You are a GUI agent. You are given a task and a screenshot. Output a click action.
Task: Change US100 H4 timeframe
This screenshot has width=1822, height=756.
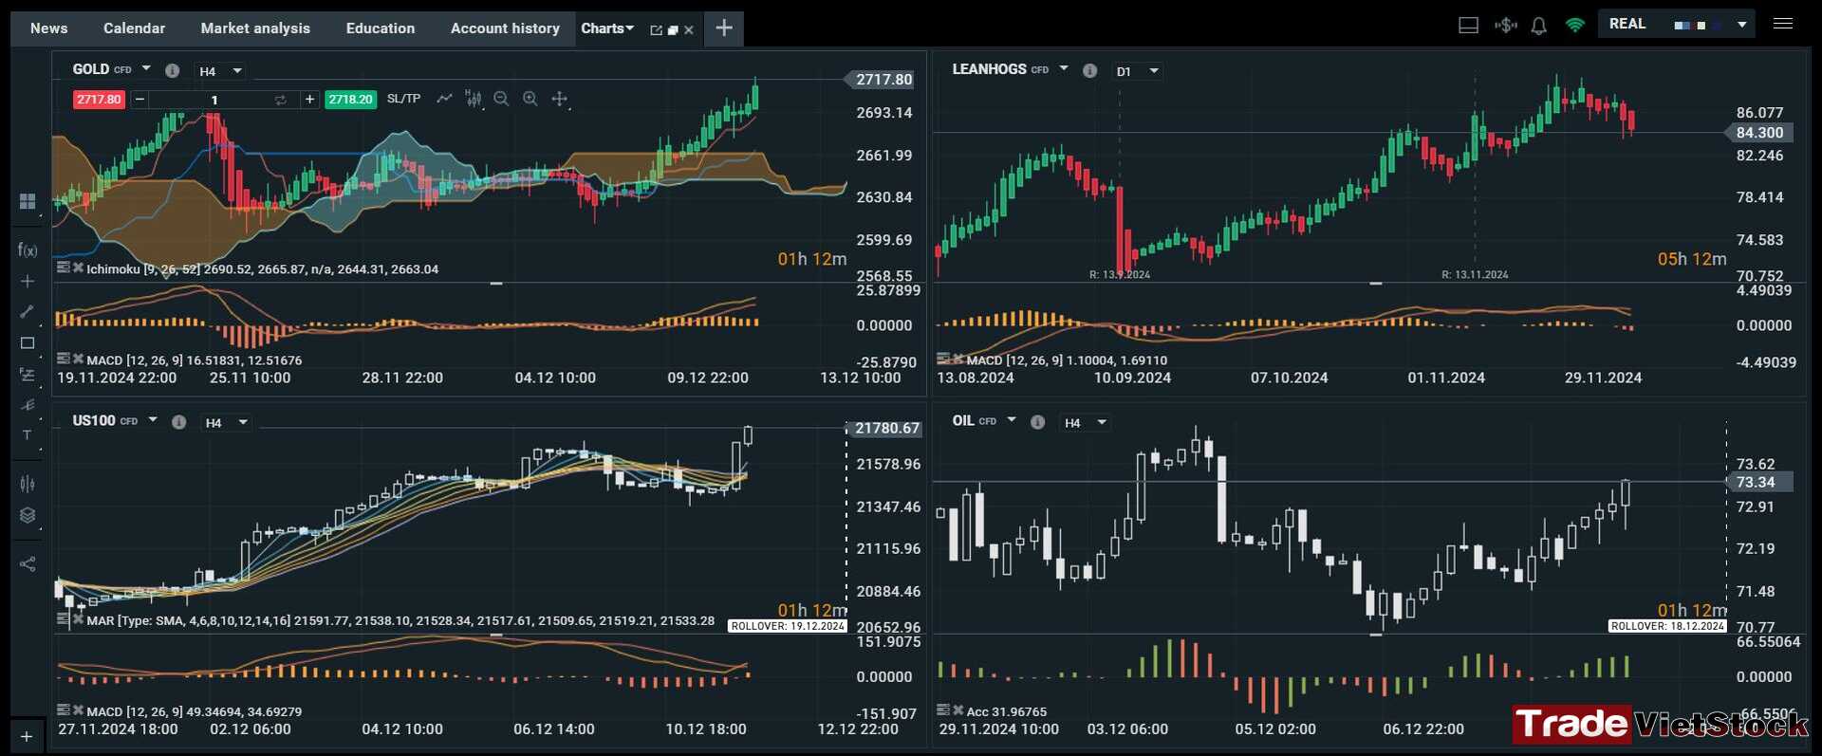226,423
